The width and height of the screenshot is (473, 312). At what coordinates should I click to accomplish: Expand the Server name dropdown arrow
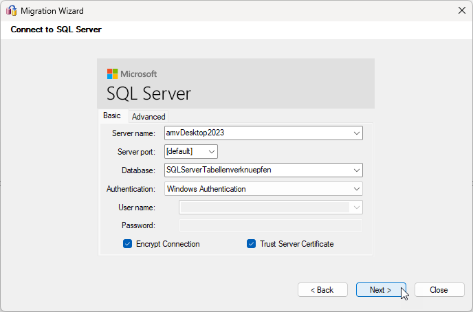pos(357,133)
